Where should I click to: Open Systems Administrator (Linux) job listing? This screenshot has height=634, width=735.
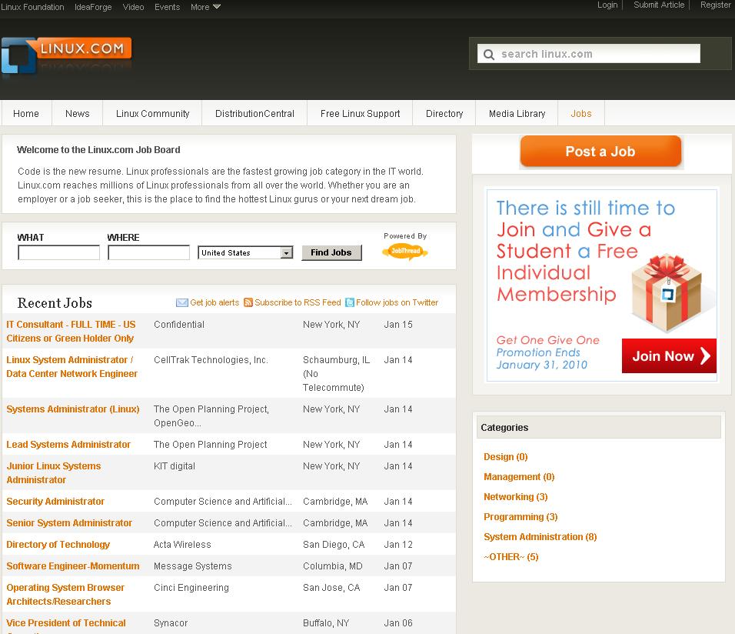[73, 409]
